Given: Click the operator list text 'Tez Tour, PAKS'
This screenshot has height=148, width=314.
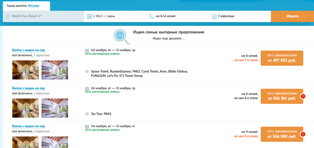Looking at the screenshot, I should click(x=101, y=114).
